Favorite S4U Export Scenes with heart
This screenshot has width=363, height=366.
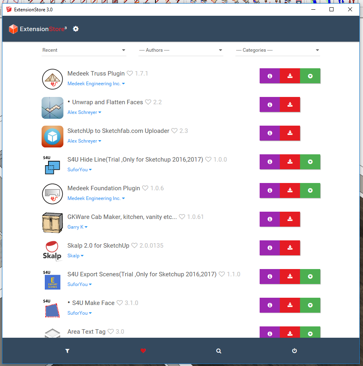(x=222, y=274)
